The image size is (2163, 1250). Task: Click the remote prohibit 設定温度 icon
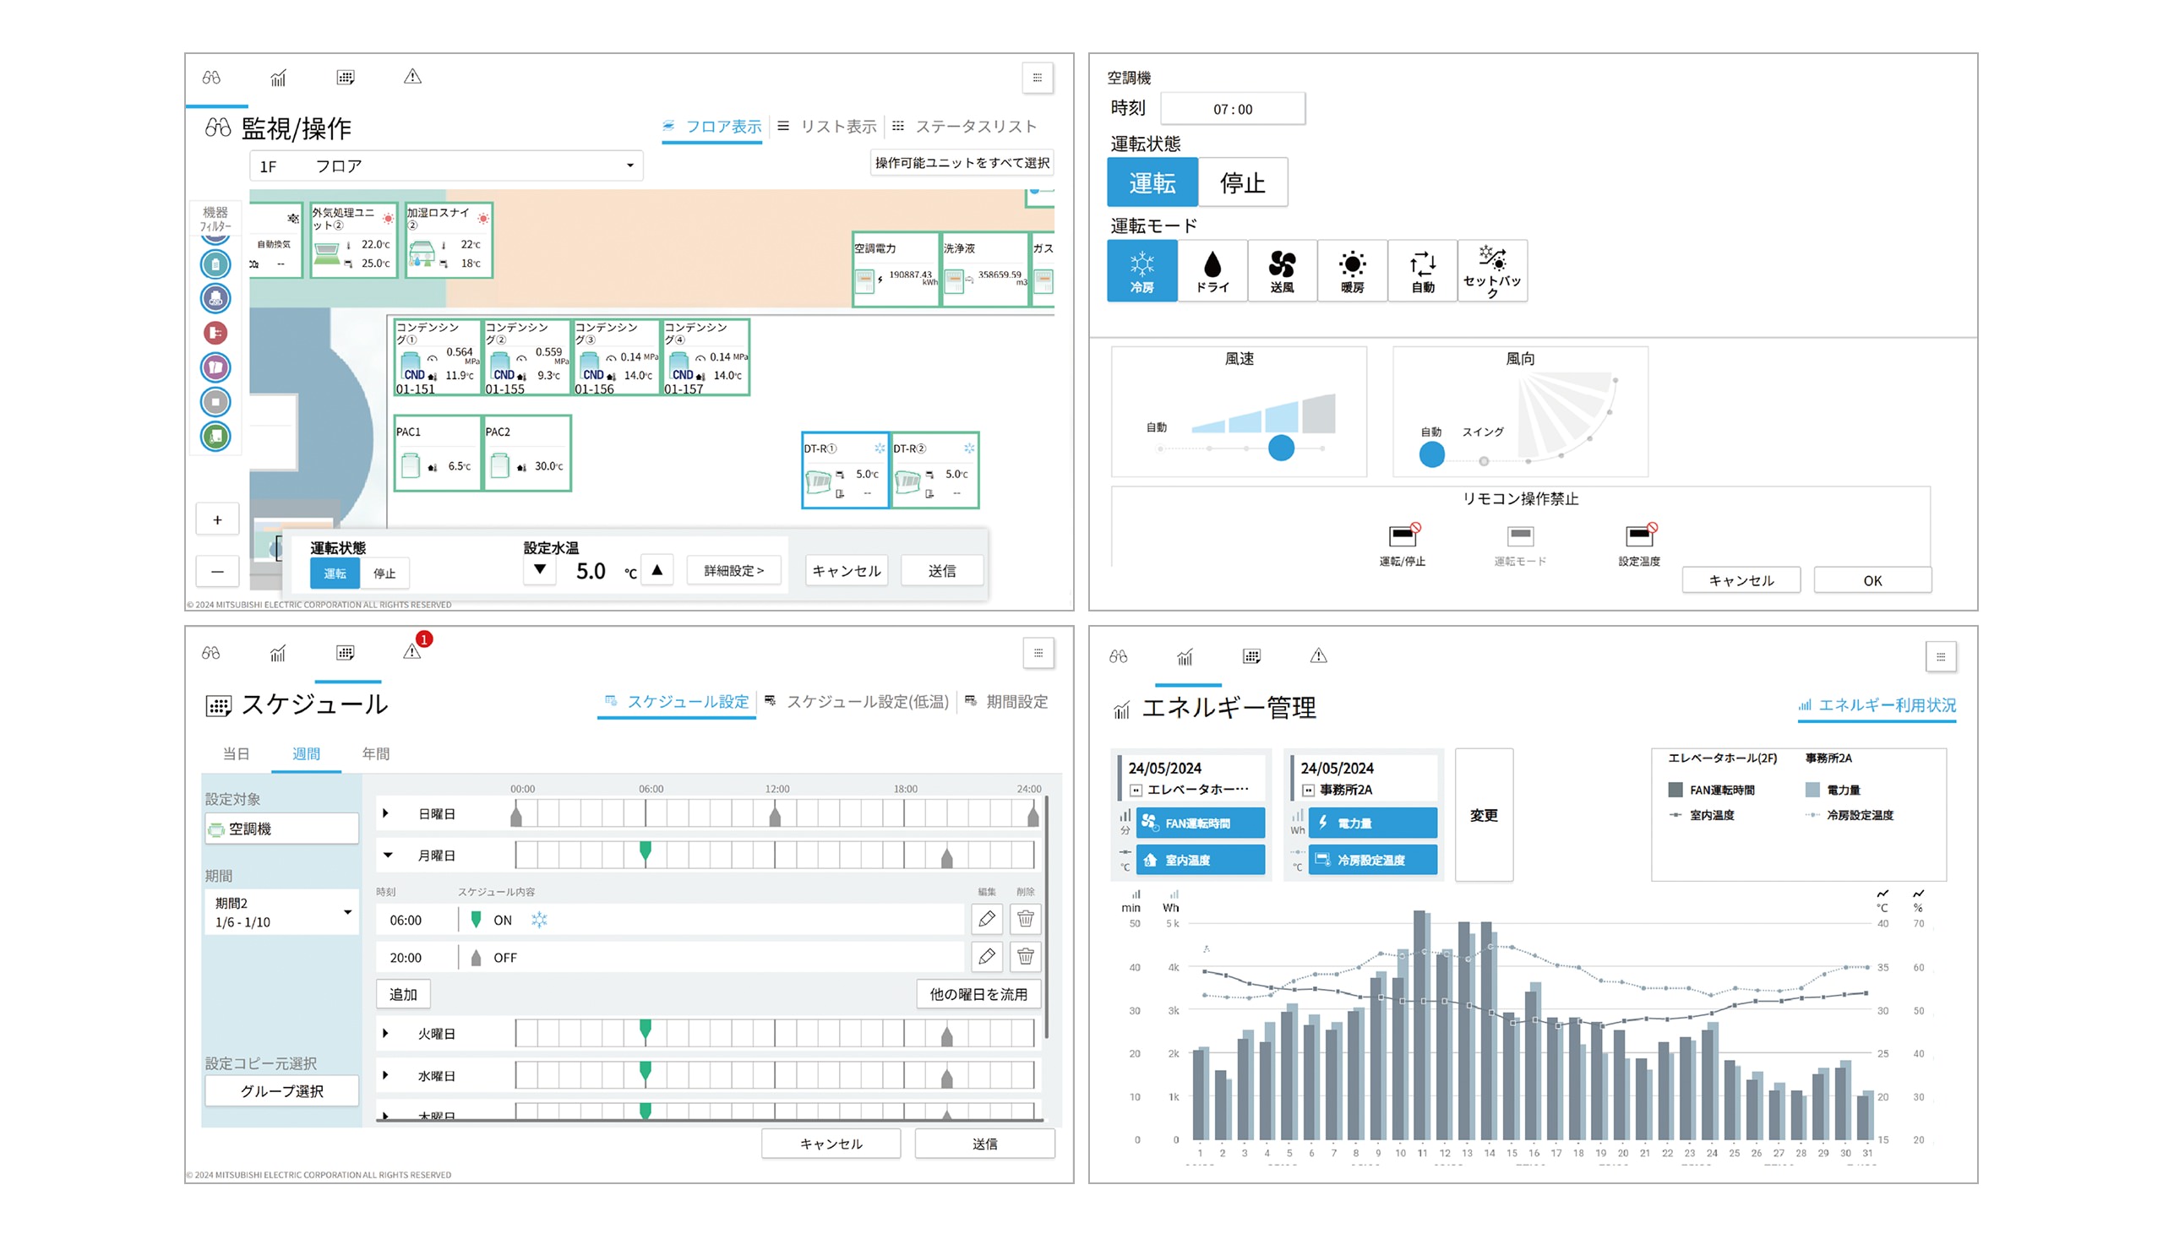1638,537
